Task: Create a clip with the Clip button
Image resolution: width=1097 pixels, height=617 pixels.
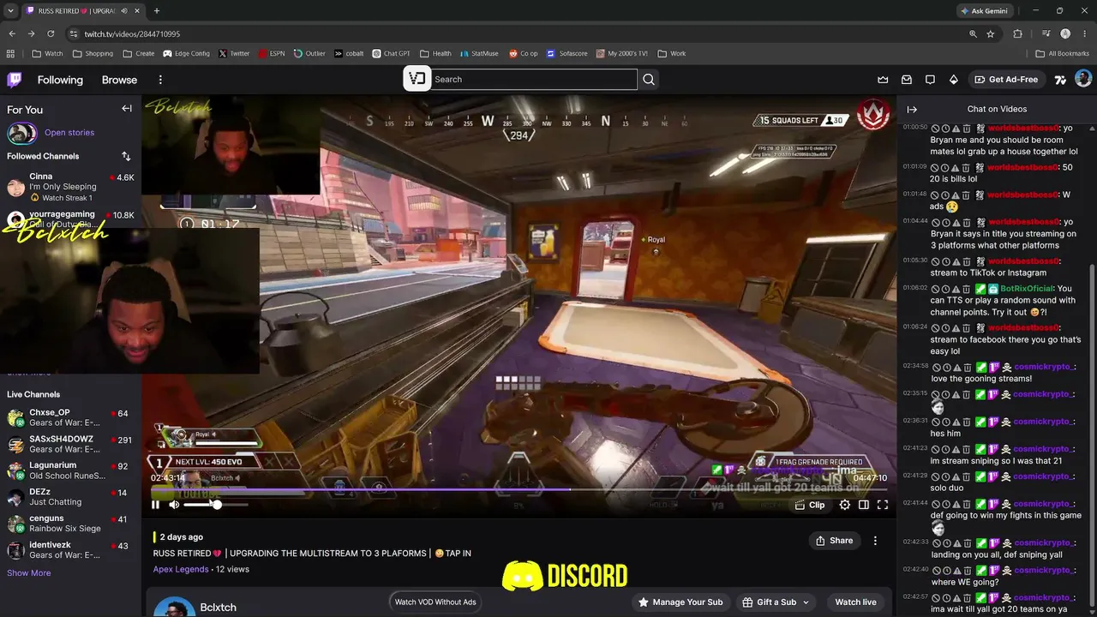Action: (810, 505)
